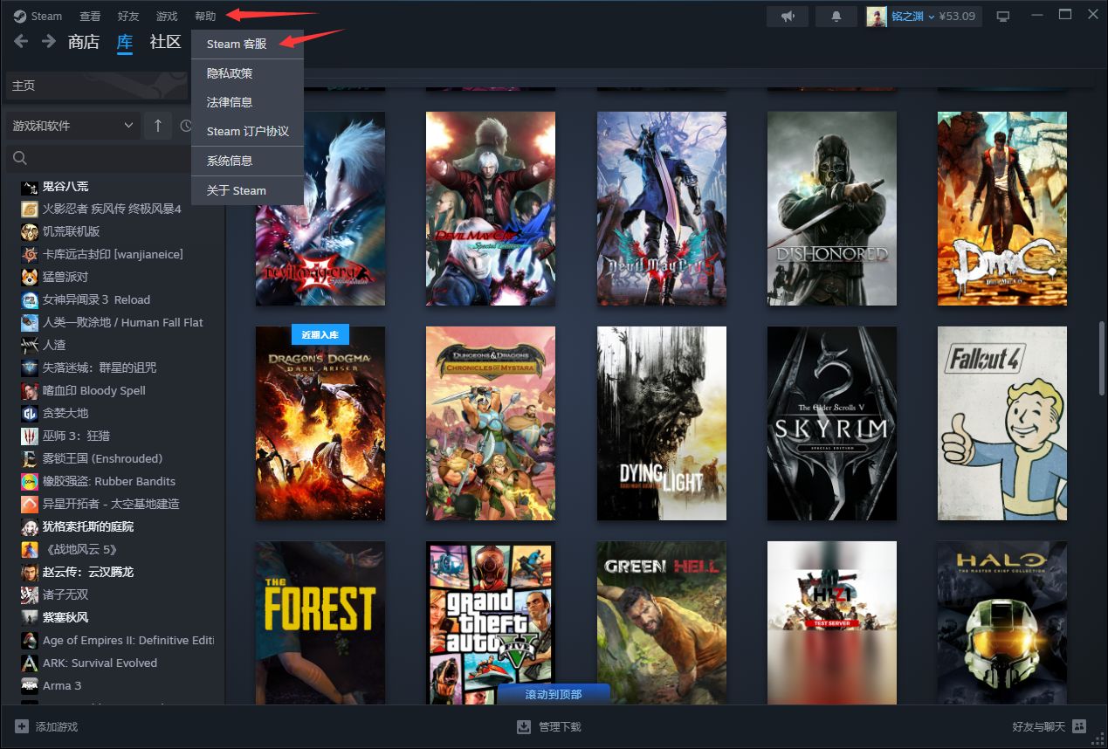
Task: Click the back navigation arrow
Action: click(21, 41)
